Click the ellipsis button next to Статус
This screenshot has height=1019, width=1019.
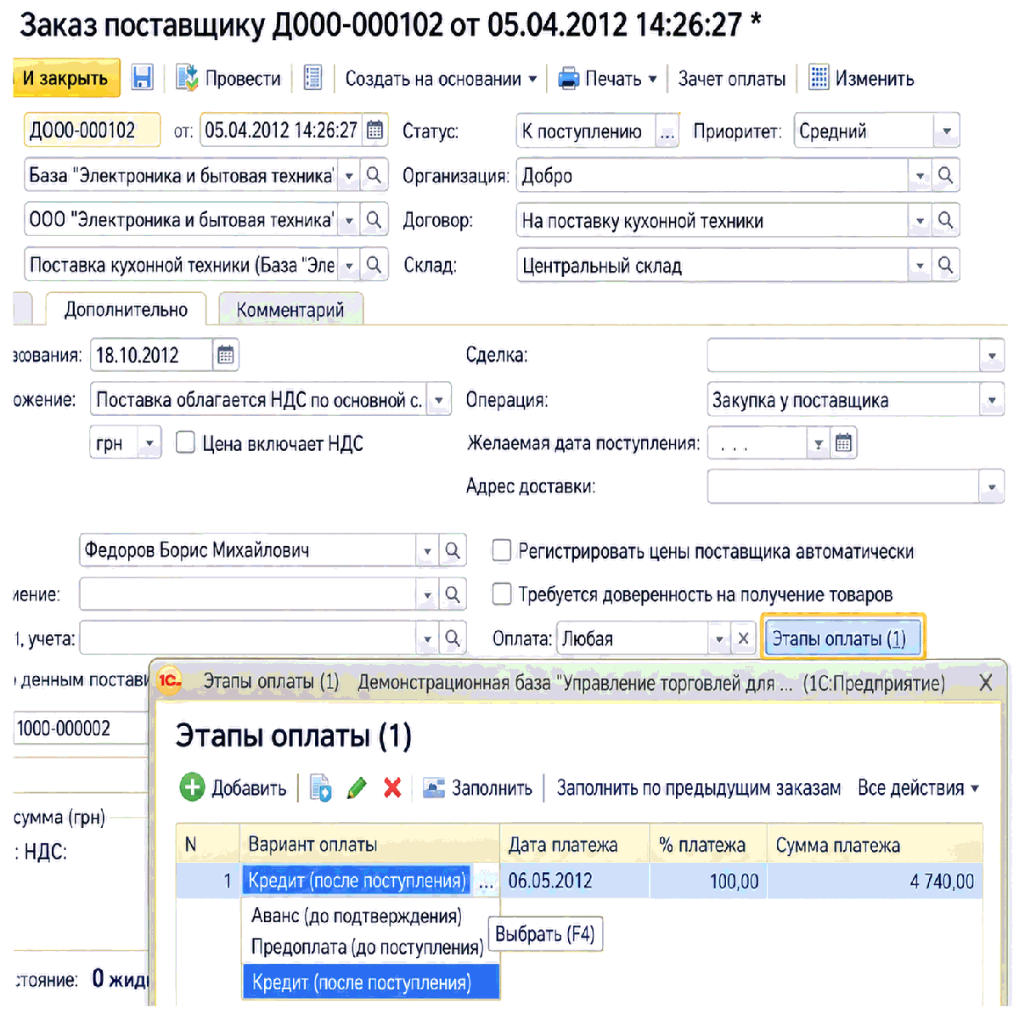[x=667, y=132]
